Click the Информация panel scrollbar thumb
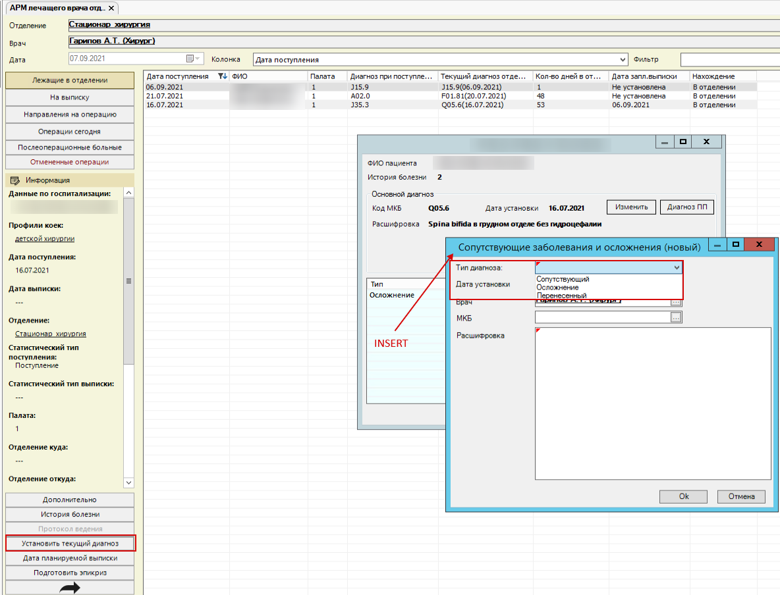 click(x=129, y=281)
